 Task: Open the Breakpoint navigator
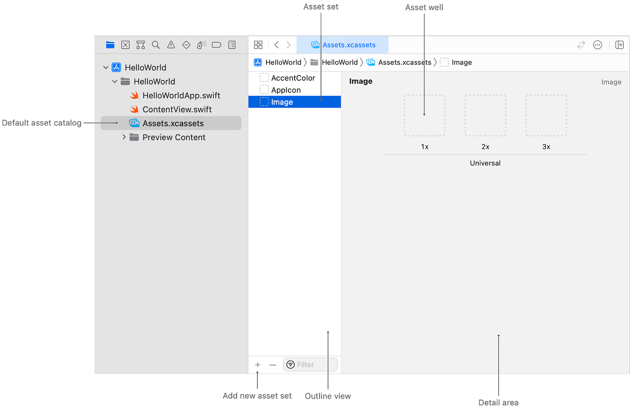tap(216, 45)
